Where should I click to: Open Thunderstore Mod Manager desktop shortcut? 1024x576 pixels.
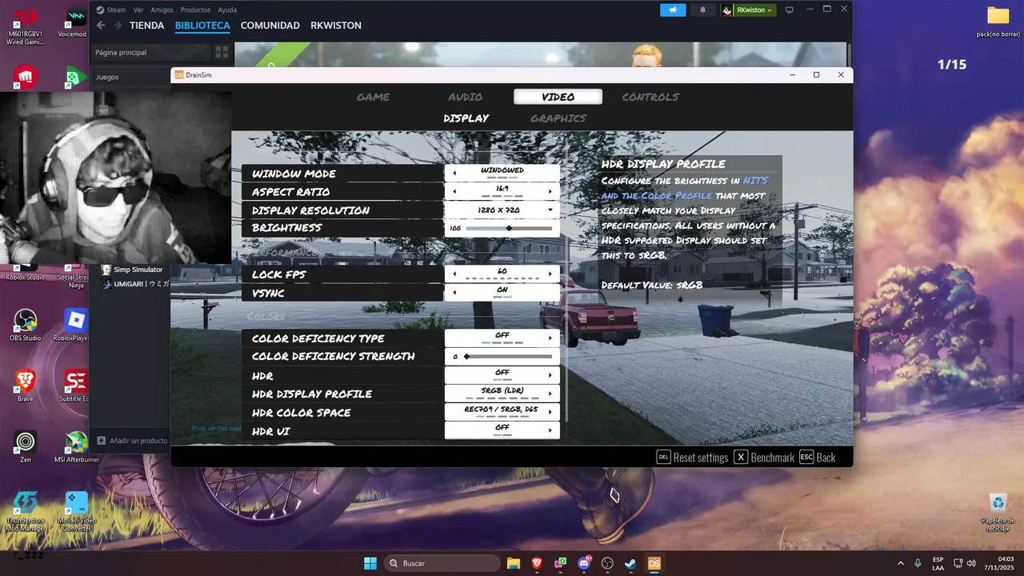pos(25,512)
